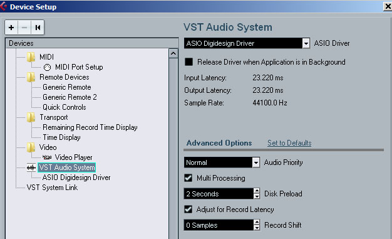Screen dimensions: 392x239
Task: Uncheck Adjust for Record Latency checkbox
Action: (188, 209)
